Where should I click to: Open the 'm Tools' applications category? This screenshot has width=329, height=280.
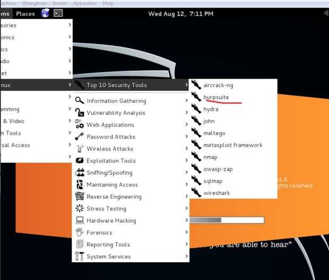point(36,133)
